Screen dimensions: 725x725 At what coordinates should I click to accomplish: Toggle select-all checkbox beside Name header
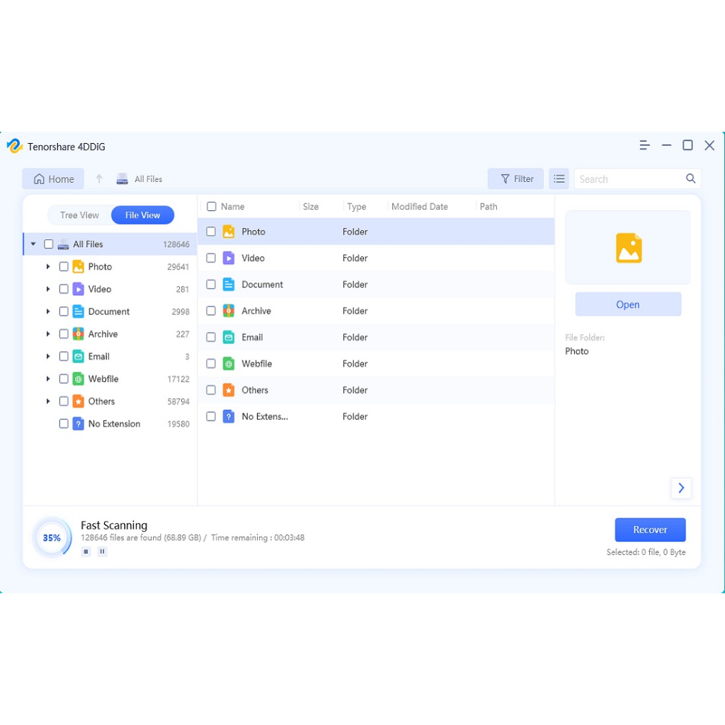[211, 207]
